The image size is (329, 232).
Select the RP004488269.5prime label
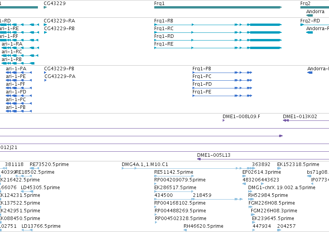click(180, 211)
